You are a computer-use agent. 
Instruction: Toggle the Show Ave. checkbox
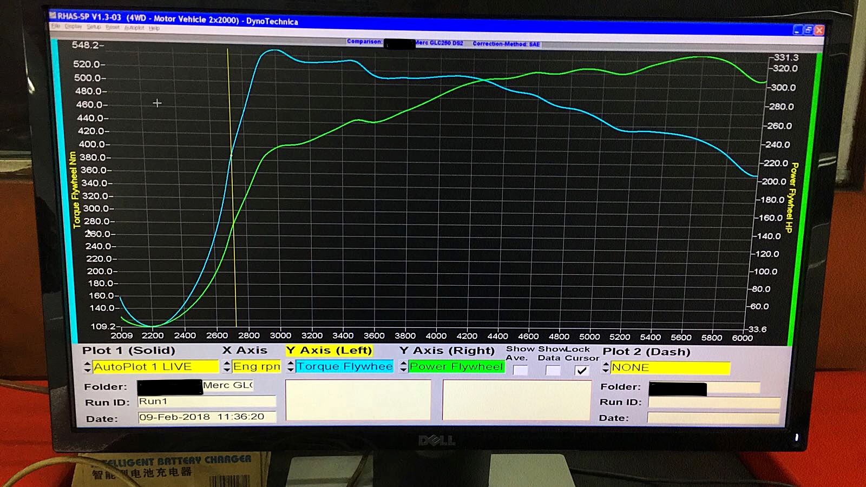pyautogui.click(x=520, y=371)
